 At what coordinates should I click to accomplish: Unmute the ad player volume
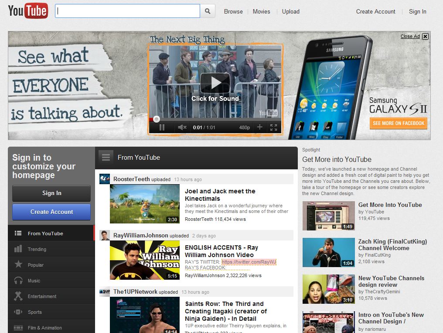[181, 128]
